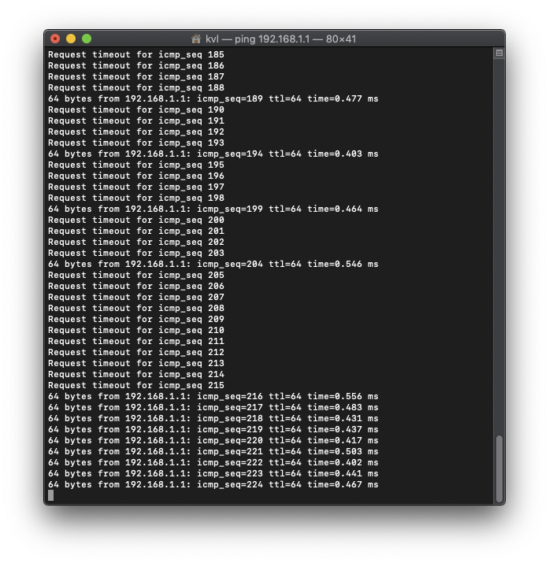Click the line 'Request timeout for icmp_seq 197'

[x=136, y=187]
